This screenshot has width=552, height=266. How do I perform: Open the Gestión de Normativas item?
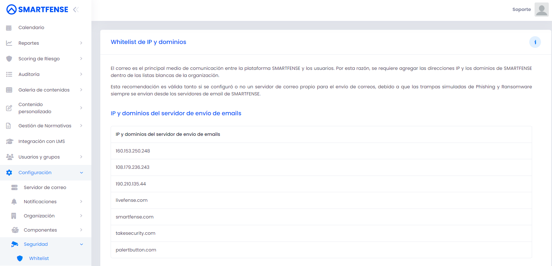pyautogui.click(x=46, y=126)
